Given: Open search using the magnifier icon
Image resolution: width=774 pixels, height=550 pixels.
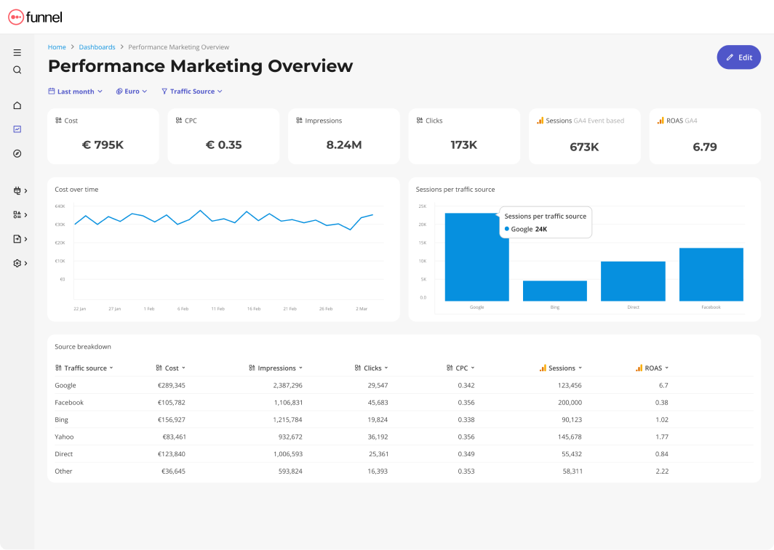Looking at the screenshot, I should click(17, 70).
